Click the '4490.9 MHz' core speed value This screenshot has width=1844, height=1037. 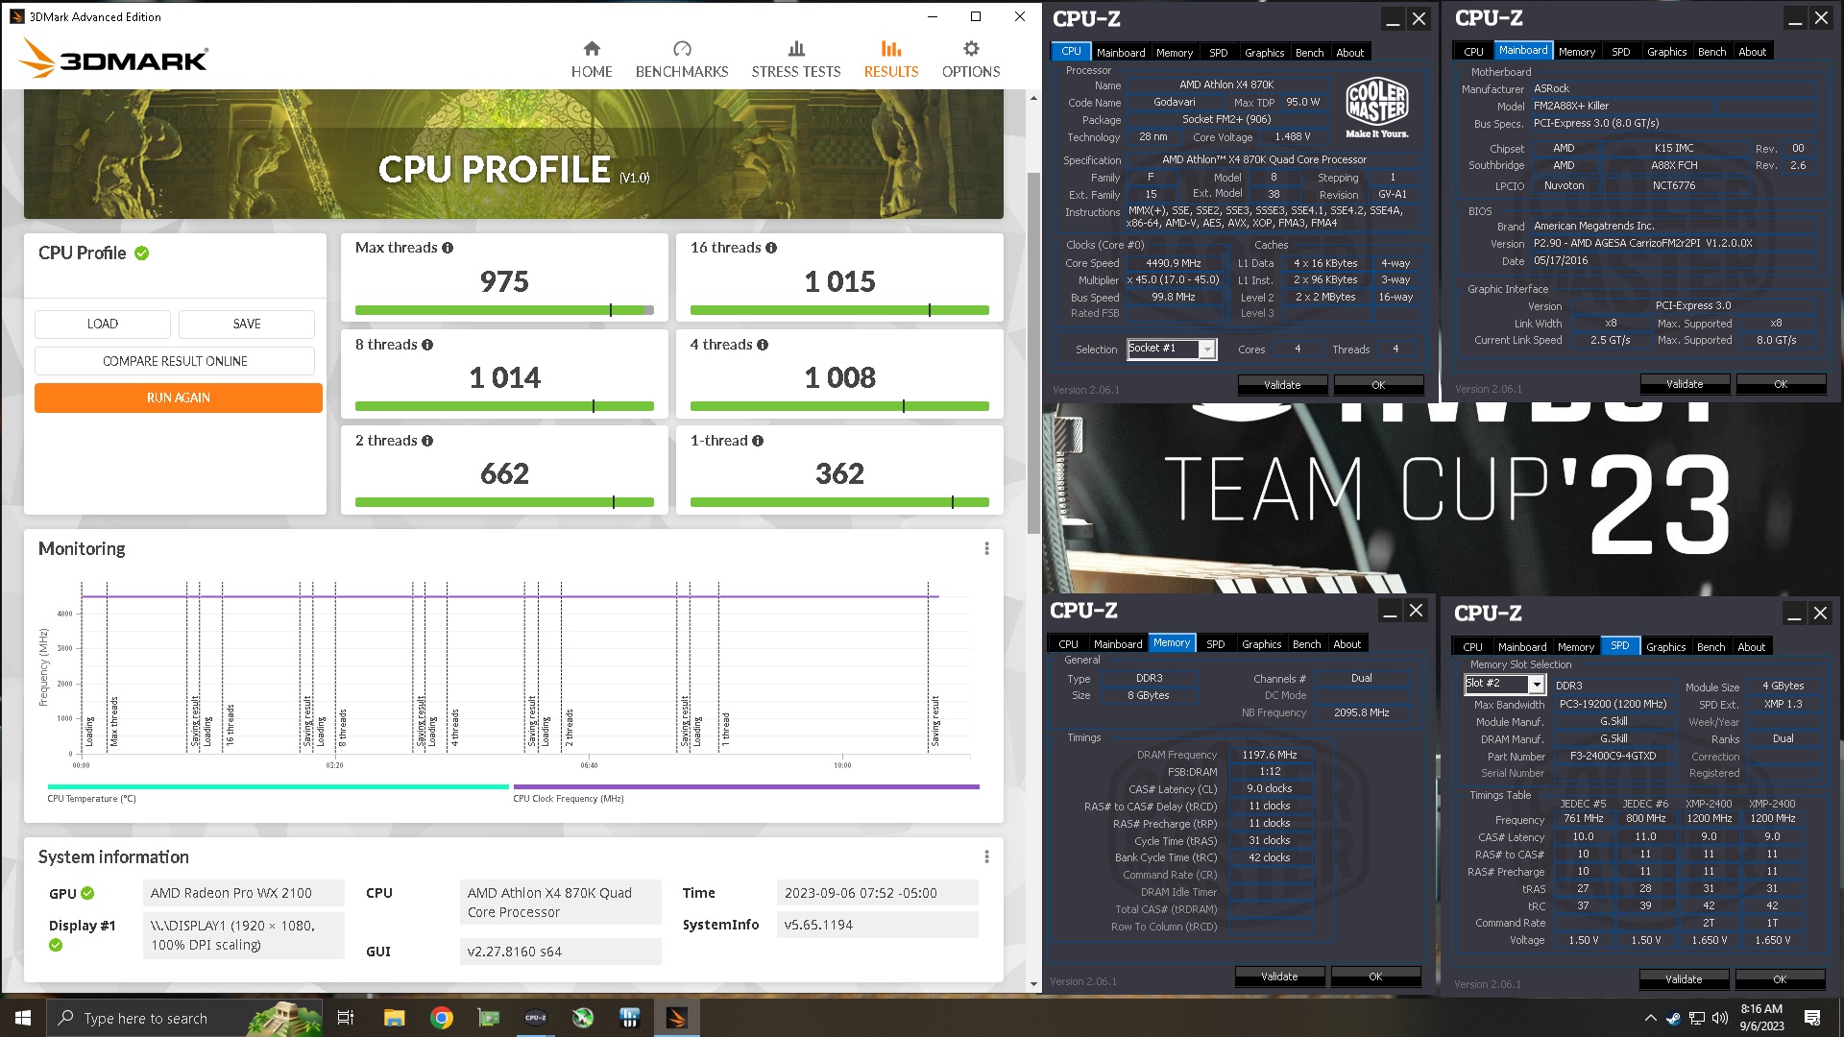click(1173, 263)
